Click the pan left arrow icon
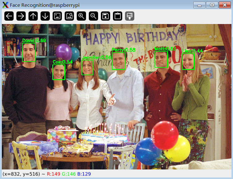 [x=9, y=16]
